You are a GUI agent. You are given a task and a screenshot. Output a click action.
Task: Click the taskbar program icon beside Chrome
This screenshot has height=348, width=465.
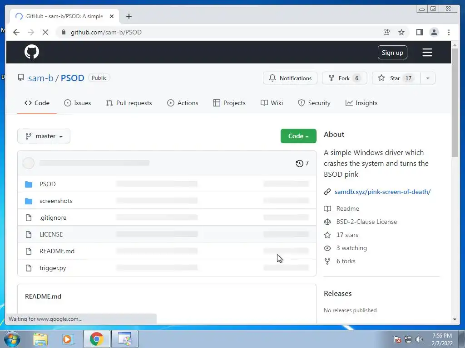point(125,339)
